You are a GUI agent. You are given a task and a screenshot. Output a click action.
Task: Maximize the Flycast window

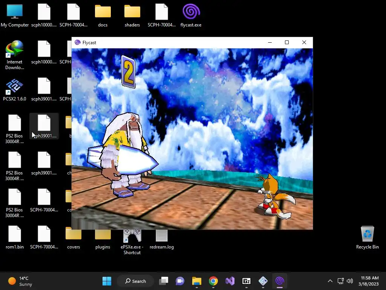[x=287, y=42]
